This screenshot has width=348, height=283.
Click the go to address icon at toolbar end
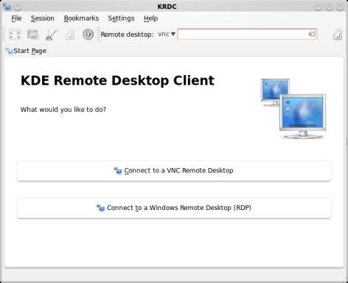click(x=338, y=35)
